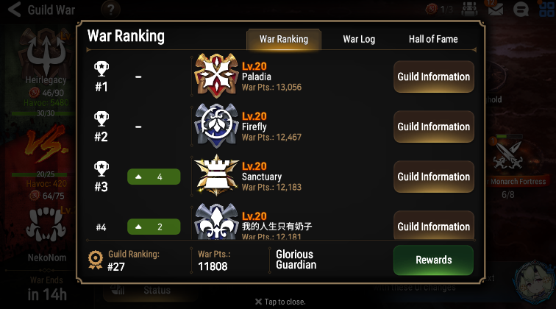Open Guild Information for Sanctuary
556x309 pixels.
point(434,177)
